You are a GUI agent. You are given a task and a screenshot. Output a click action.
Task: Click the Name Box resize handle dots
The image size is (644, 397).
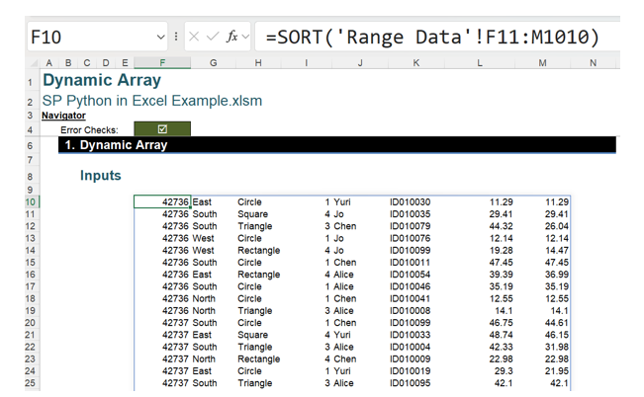(x=177, y=38)
